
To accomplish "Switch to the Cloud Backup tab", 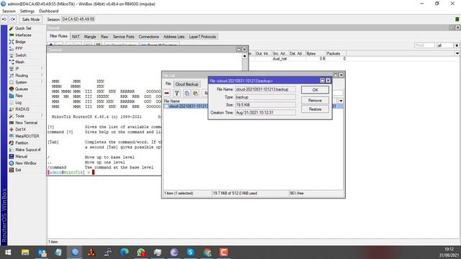I will point(187,84).
